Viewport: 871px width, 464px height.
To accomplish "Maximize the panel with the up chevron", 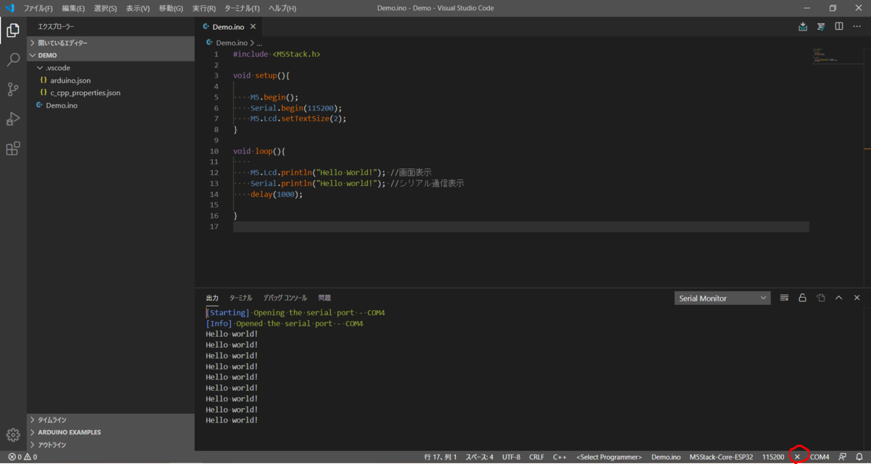I will [x=839, y=298].
